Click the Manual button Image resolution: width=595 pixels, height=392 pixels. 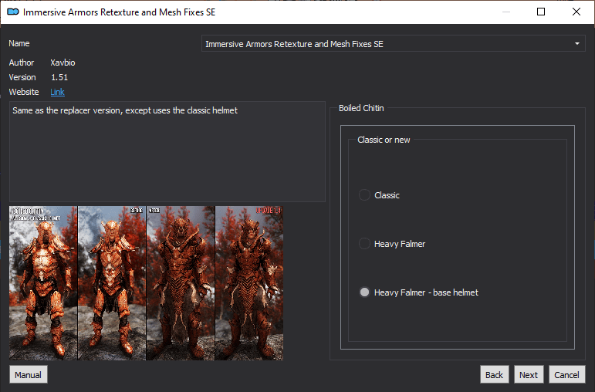pos(28,375)
